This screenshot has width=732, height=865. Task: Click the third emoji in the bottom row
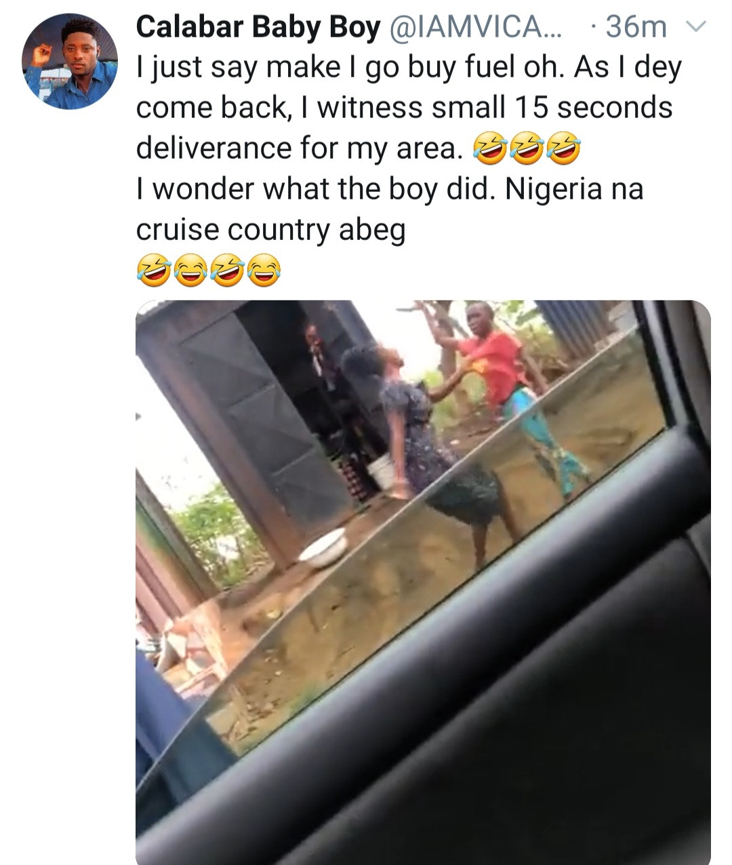coord(228,270)
